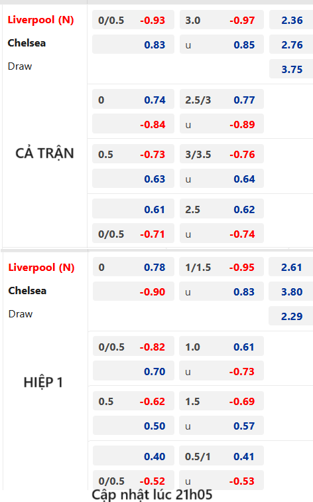Viewport: 313px width, 502px height.
Task: Choose over 3.0 odds -0.97
Action: [221, 20]
